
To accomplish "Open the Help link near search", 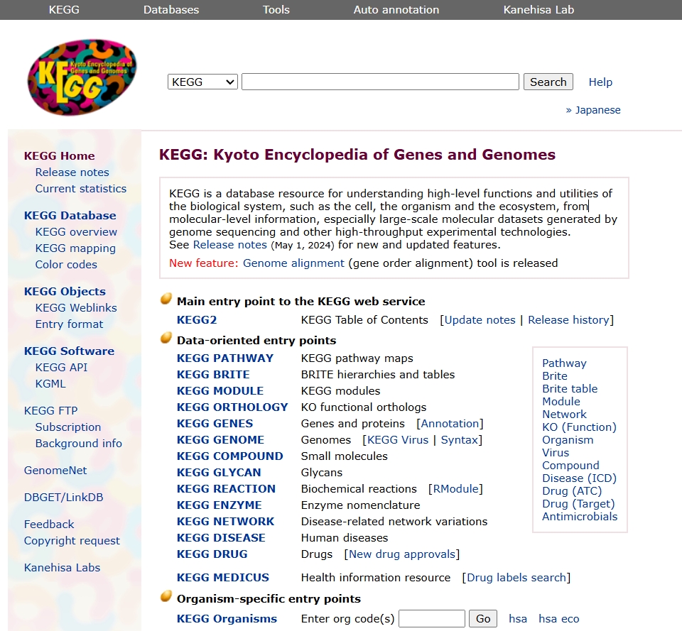I will [x=600, y=82].
